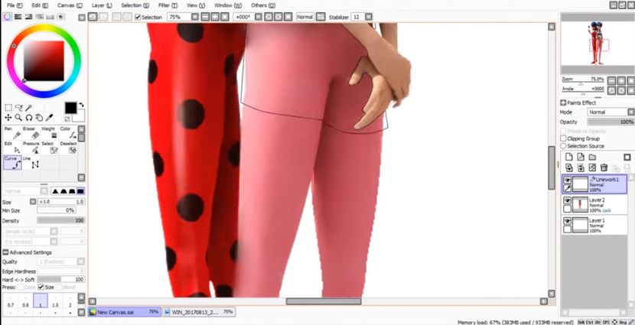635x325 pixels.
Task: Open the rotation angle dropdown
Action: (258, 17)
